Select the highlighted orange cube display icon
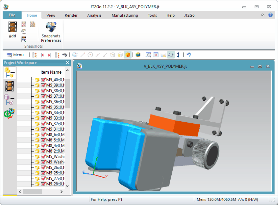The image size is (278, 205). pos(128,55)
